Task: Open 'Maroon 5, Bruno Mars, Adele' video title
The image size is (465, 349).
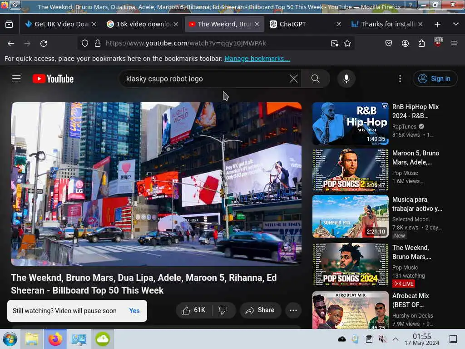Action: [416, 158]
